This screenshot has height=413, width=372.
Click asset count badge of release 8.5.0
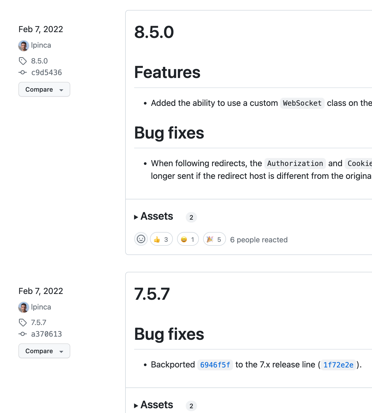tap(191, 217)
